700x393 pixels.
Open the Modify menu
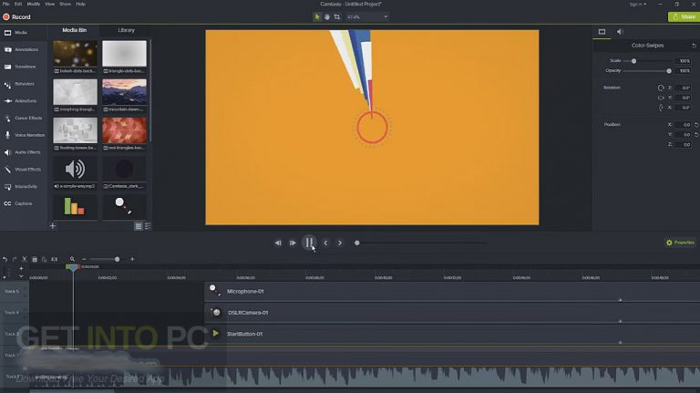coord(34,4)
